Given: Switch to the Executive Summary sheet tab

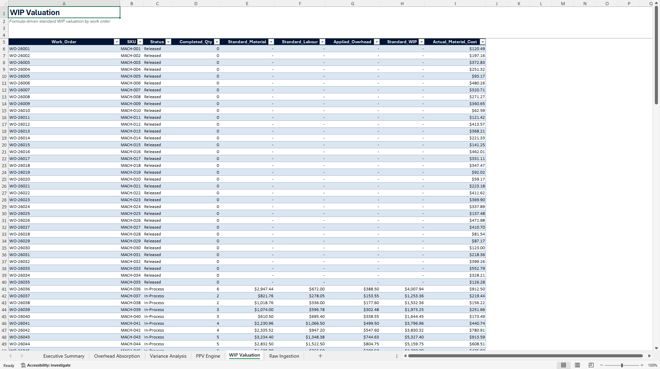Looking at the screenshot, I should (64, 356).
